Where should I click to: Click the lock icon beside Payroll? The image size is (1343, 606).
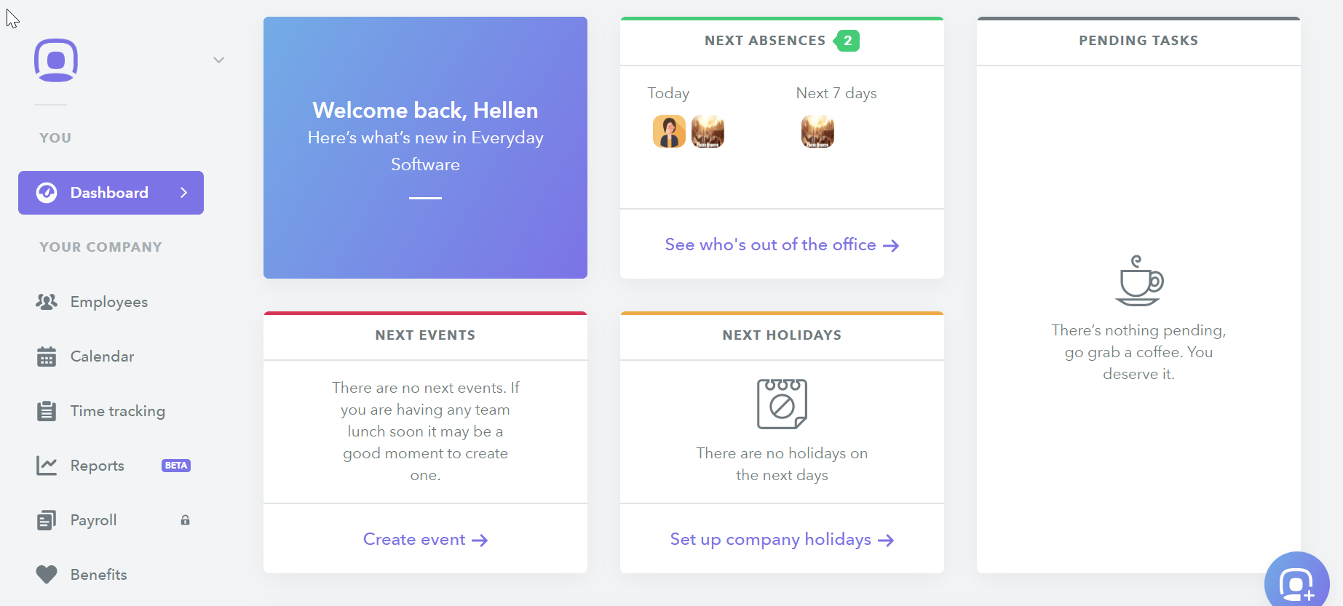pyautogui.click(x=186, y=520)
